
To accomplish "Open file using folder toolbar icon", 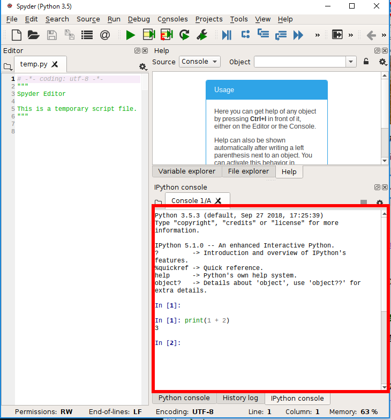I will [x=33, y=35].
